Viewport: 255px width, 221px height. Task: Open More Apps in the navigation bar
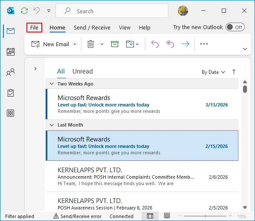[x=11, y=113]
